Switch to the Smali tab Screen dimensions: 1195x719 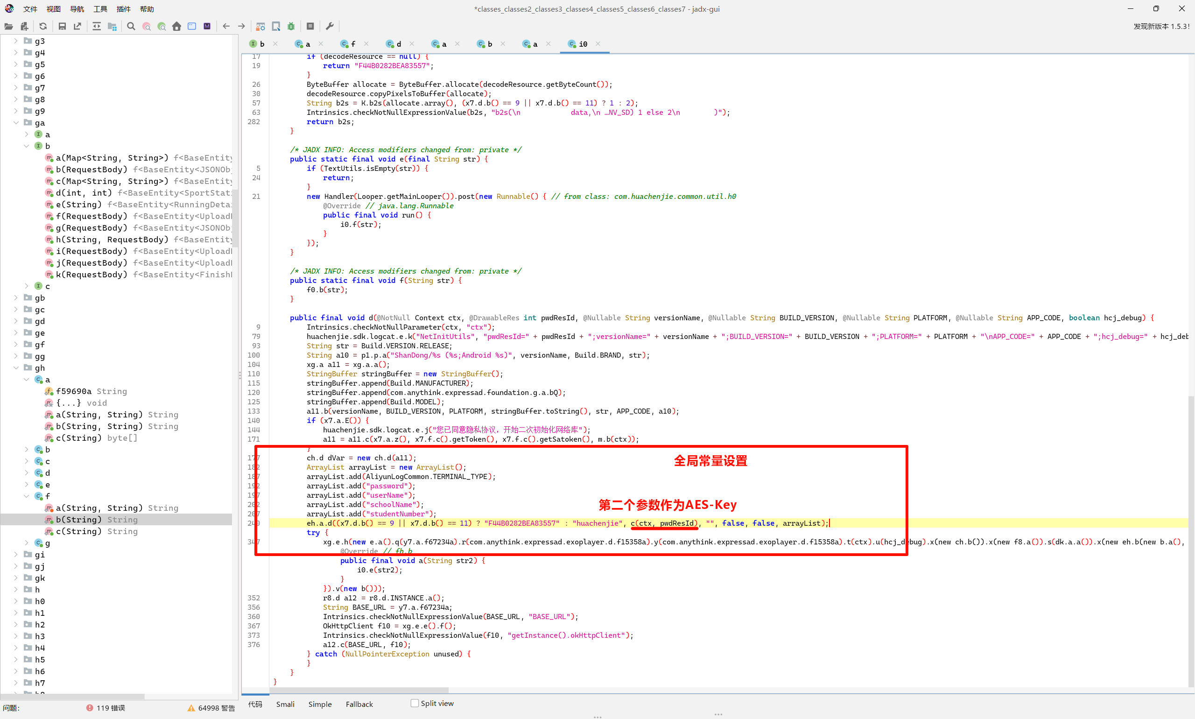click(285, 704)
